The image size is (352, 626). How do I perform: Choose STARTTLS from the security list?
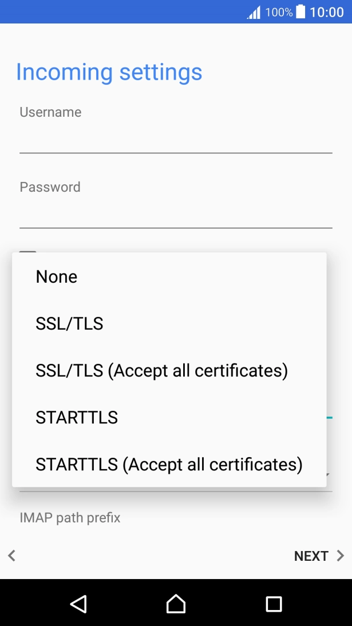tap(76, 417)
